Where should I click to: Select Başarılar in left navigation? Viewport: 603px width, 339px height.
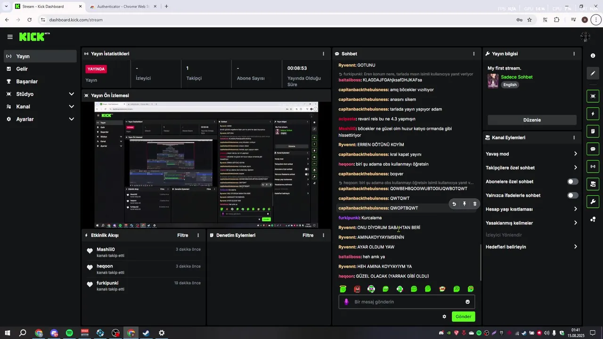coord(40,81)
